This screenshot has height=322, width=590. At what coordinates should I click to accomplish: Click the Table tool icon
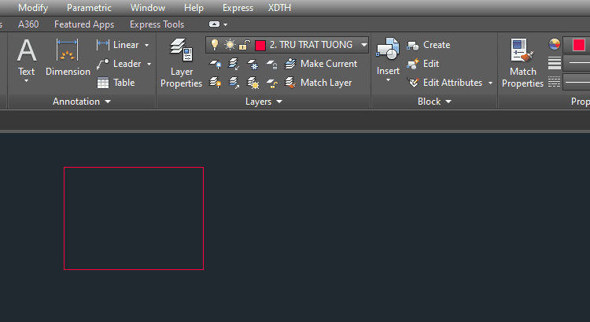pos(103,83)
